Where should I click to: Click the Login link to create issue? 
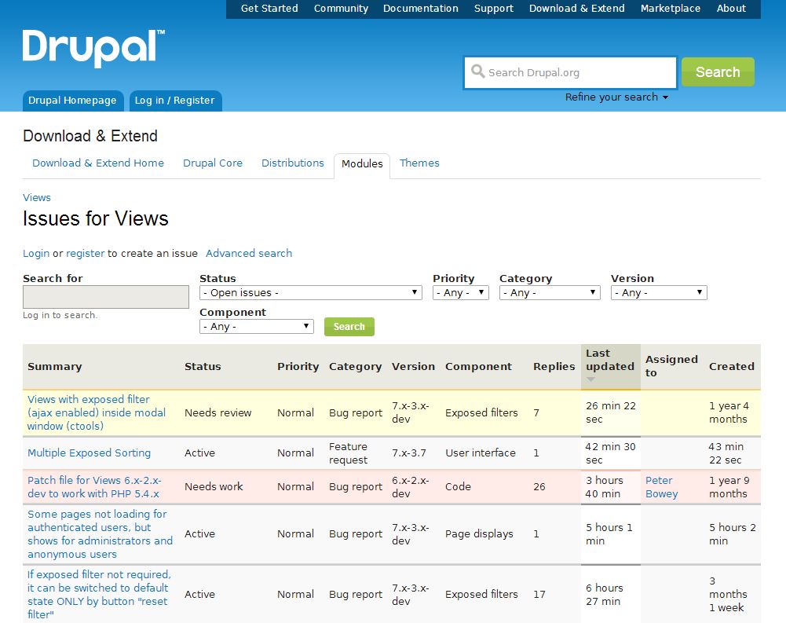(36, 253)
